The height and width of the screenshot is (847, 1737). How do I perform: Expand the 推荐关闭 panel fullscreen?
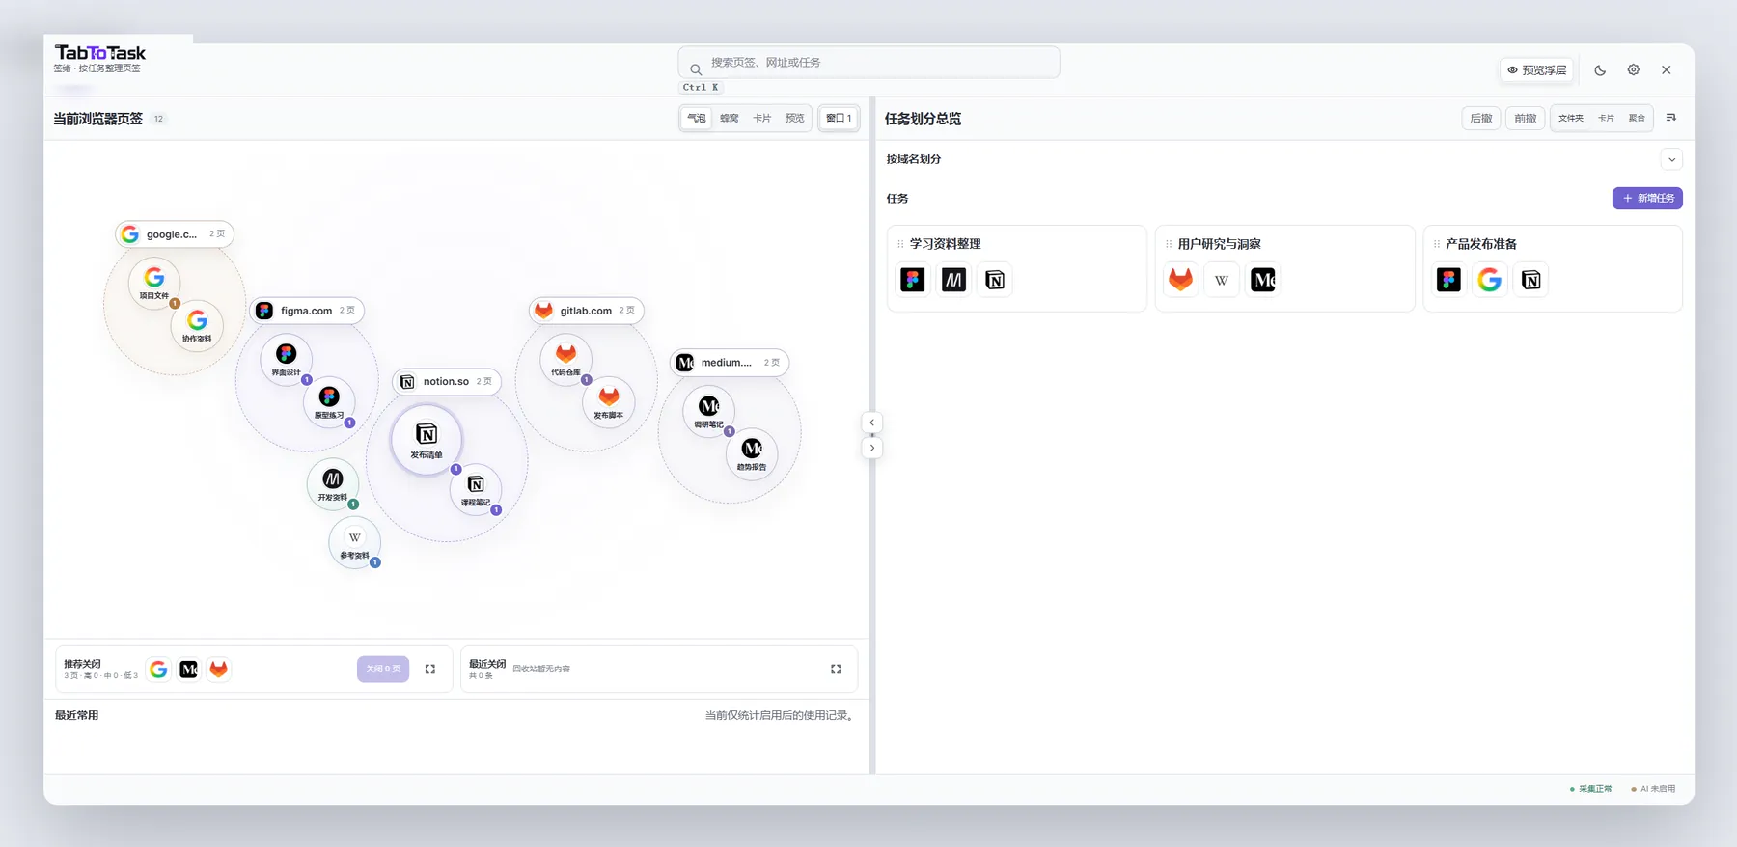pyautogui.click(x=430, y=669)
